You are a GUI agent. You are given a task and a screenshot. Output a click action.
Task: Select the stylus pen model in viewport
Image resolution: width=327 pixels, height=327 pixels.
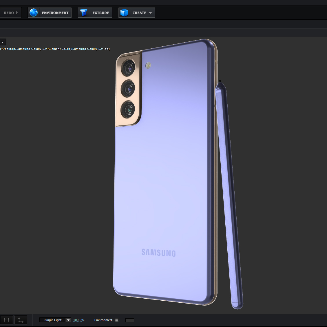point(229,194)
